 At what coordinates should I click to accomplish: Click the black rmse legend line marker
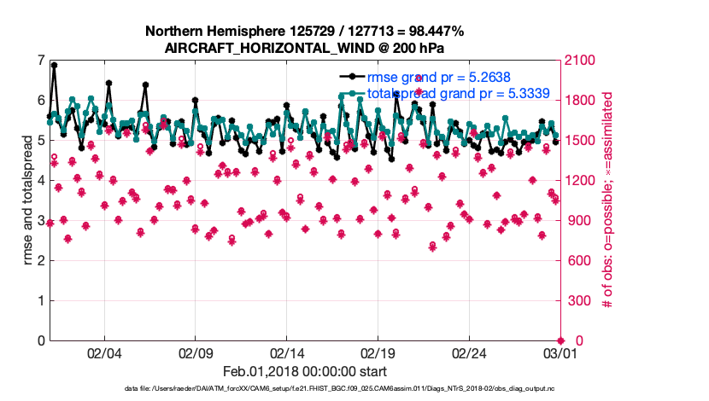tap(353, 78)
